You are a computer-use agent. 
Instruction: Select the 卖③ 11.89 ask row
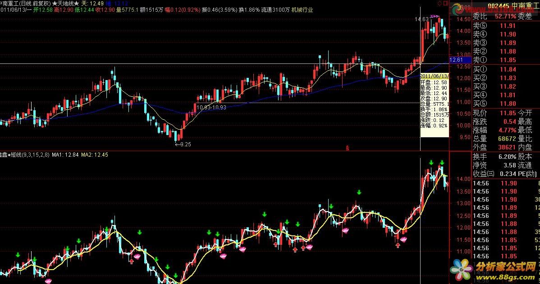pyautogui.click(x=494, y=43)
